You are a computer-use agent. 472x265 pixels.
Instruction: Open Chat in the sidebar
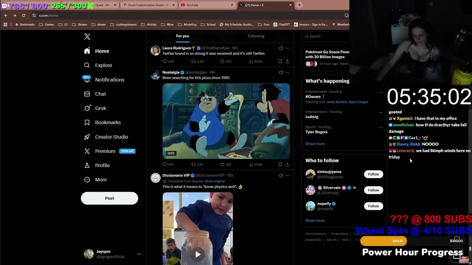point(95,94)
